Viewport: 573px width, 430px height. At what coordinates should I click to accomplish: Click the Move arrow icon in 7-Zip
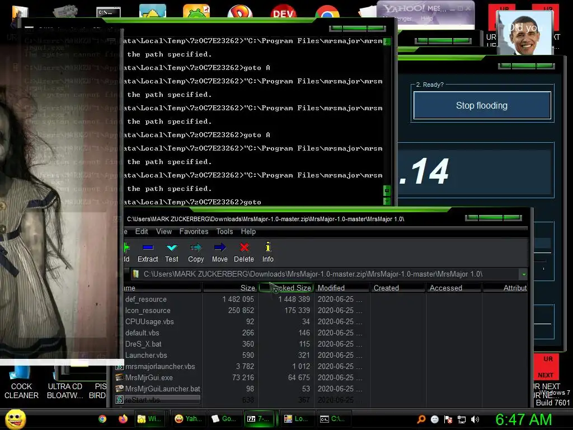click(x=219, y=248)
